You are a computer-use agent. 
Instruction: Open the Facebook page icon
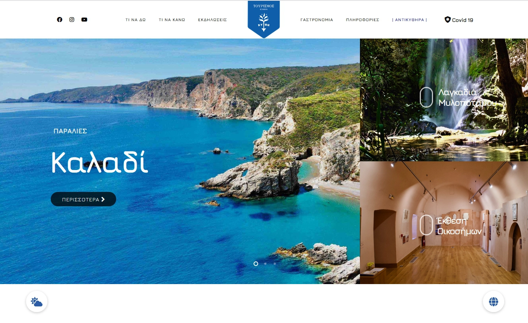(59, 20)
